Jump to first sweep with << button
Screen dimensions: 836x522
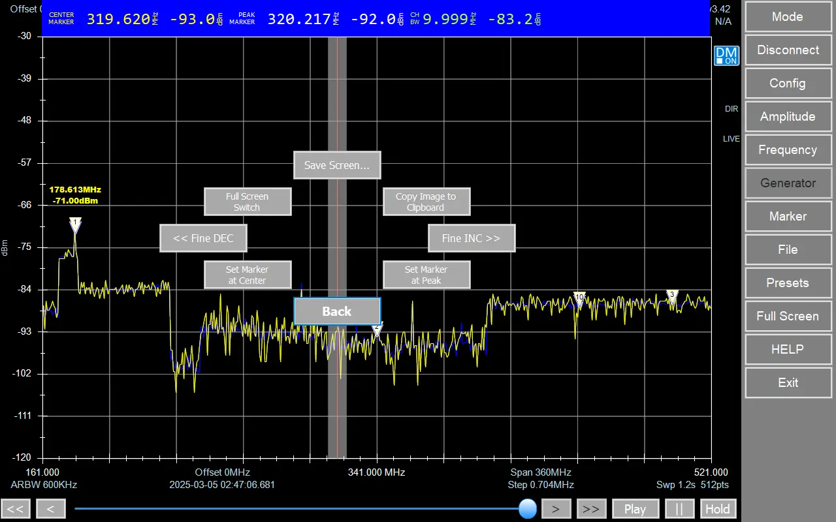pos(16,509)
